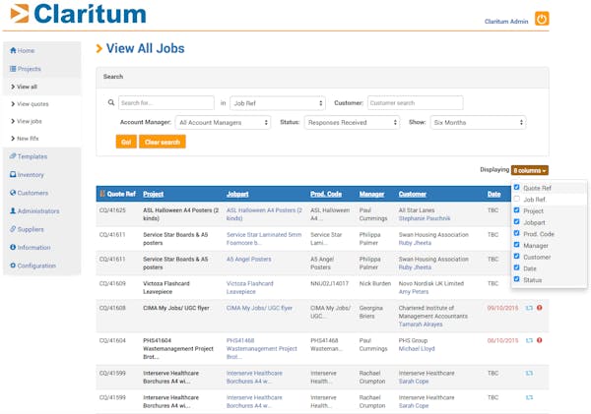Sort by the Prod. Code column header
Screen dimensions: 591x414
coord(326,194)
